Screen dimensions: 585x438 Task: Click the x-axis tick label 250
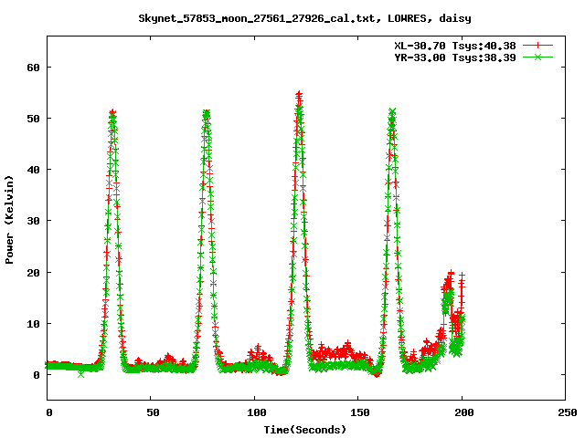[568, 412]
